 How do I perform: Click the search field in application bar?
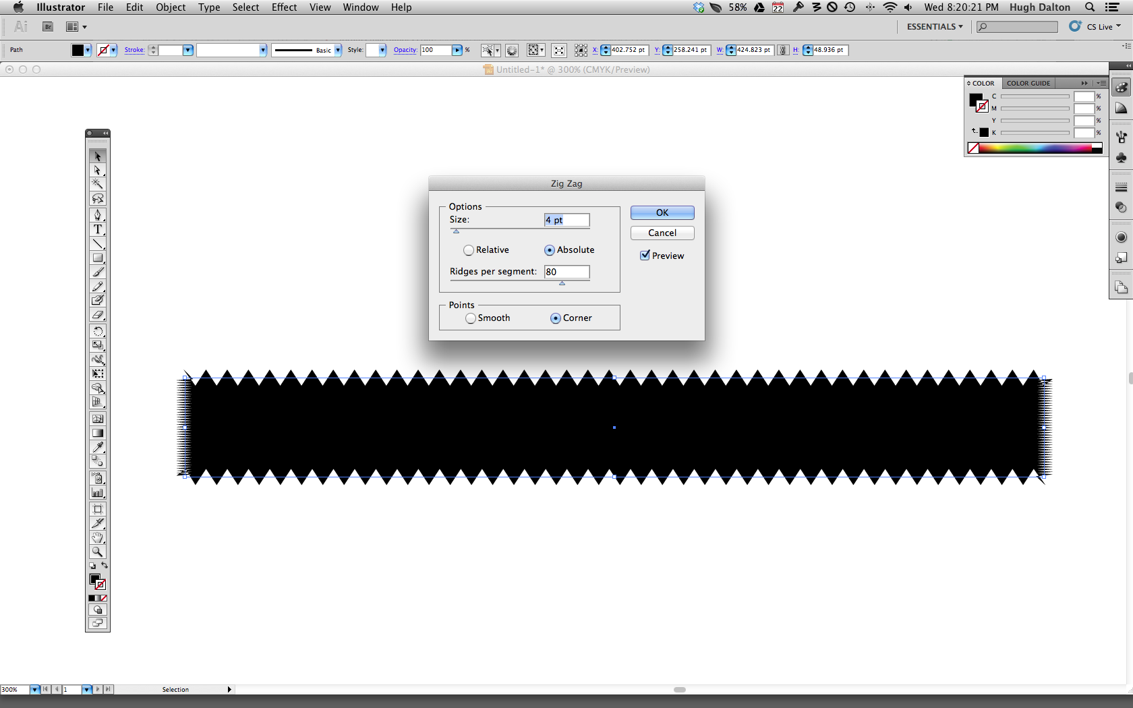click(x=1017, y=27)
